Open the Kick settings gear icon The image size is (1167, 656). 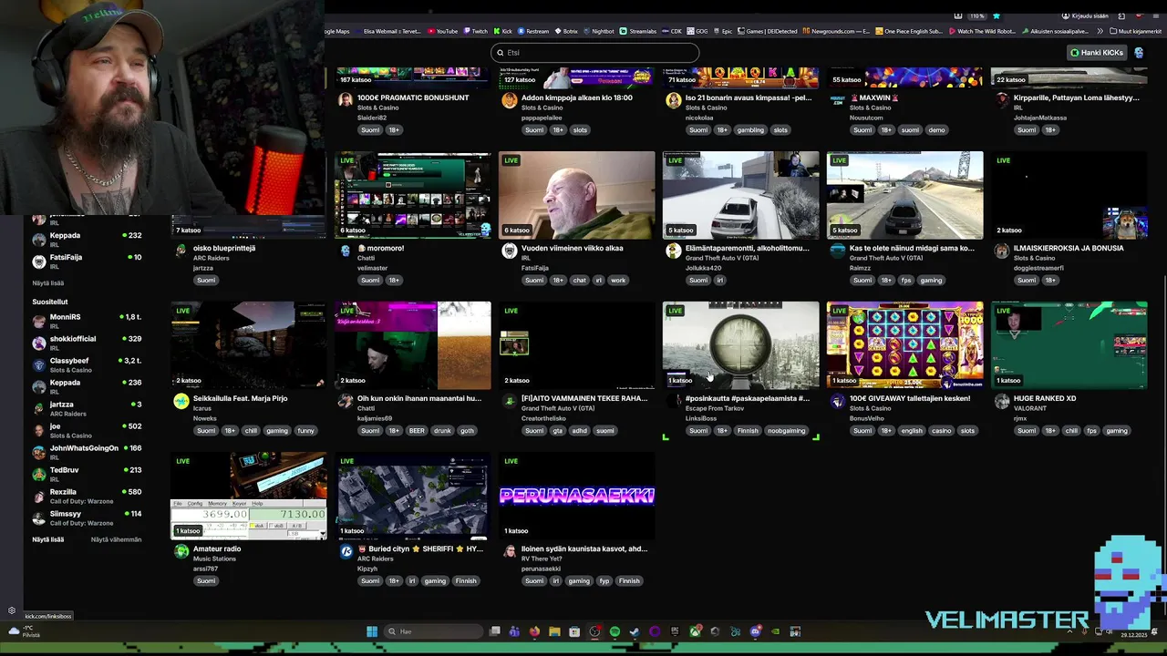(x=12, y=610)
